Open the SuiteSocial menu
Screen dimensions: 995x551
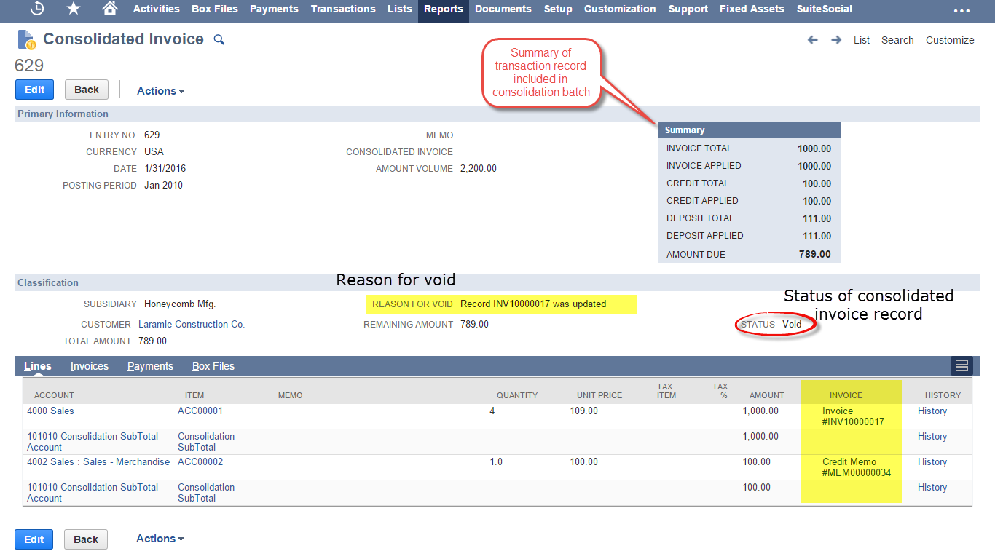(x=825, y=9)
